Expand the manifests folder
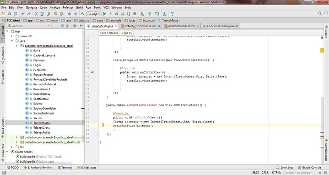 click(x=12, y=36)
